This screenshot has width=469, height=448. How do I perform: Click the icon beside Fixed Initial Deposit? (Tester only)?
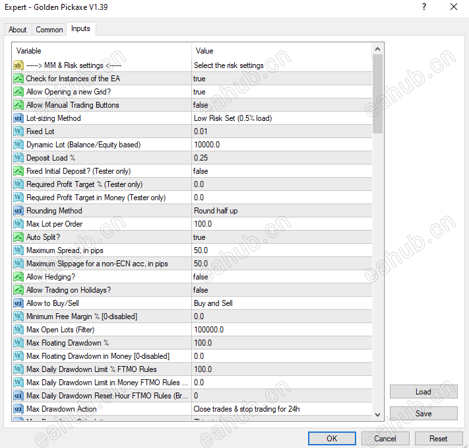tap(18, 171)
